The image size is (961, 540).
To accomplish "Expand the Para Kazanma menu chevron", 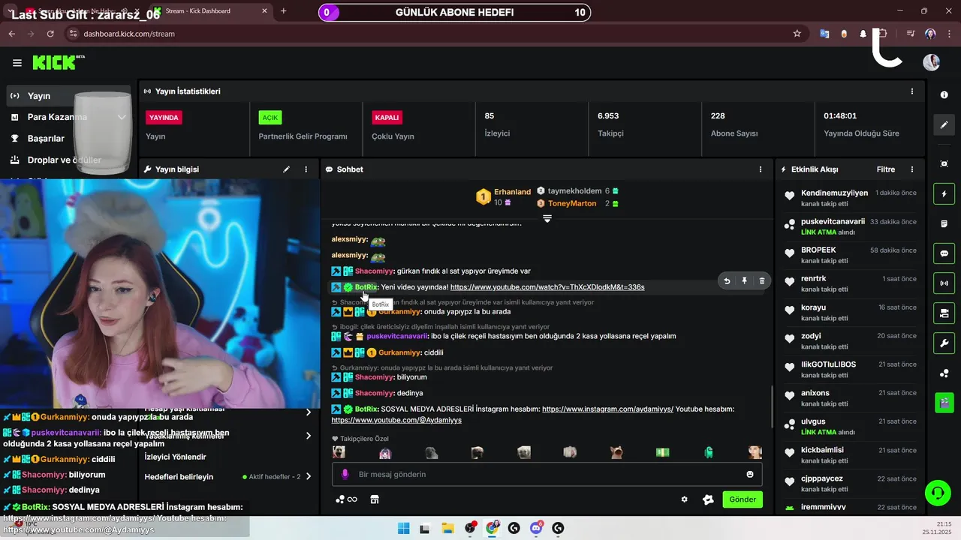I will tap(122, 117).
